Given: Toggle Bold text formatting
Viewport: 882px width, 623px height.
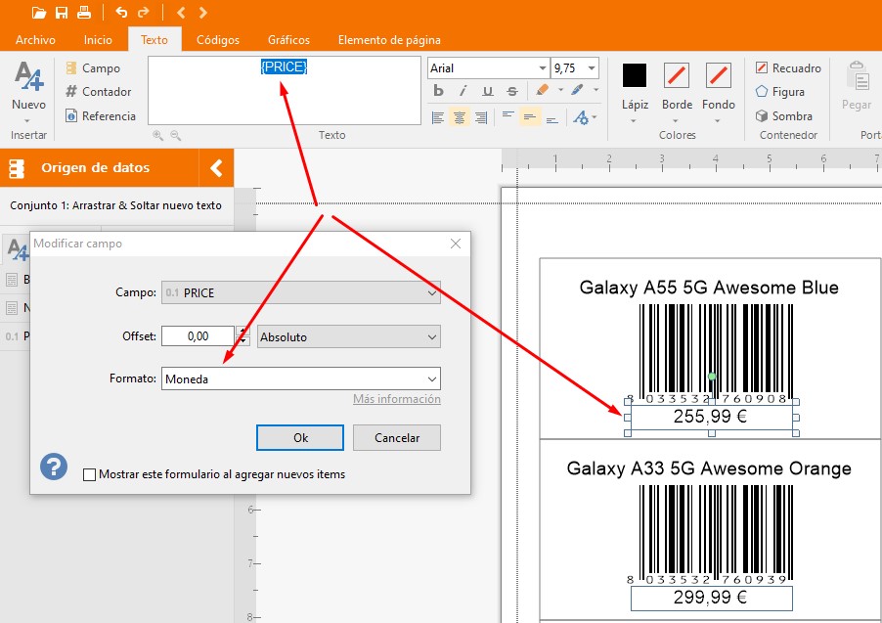Looking at the screenshot, I should pos(439,91).
